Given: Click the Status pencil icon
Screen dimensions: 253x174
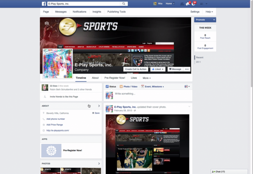Looking at the screenshot, I should coord(107,87).
